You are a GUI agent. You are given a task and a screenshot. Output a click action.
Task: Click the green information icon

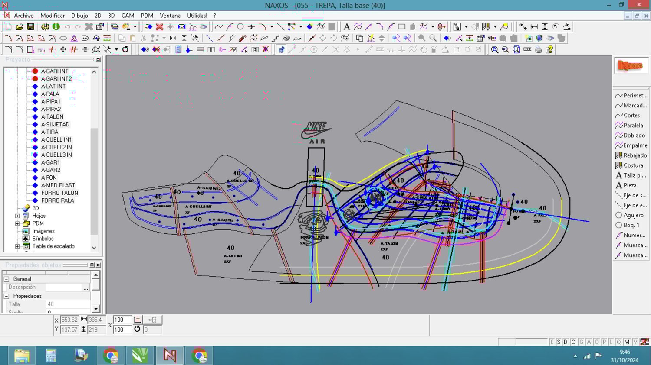pos(56,27)
